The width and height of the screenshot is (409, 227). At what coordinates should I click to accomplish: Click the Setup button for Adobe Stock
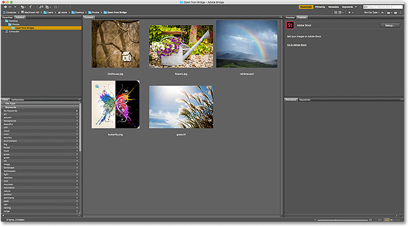390,25
